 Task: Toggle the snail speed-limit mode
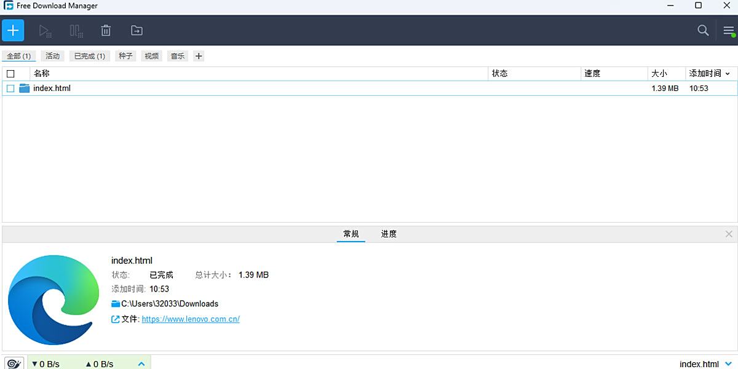click(x=14, y=363)
